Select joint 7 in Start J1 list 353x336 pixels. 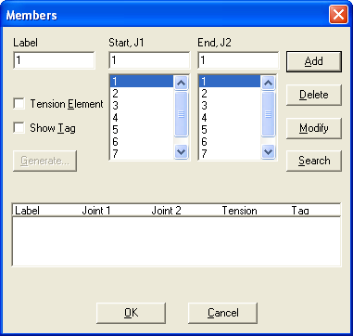[142, 154]
